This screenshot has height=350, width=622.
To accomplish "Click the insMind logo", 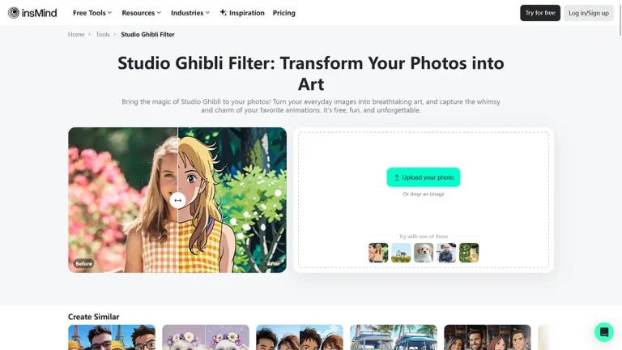I will click(x=32, y=13).
